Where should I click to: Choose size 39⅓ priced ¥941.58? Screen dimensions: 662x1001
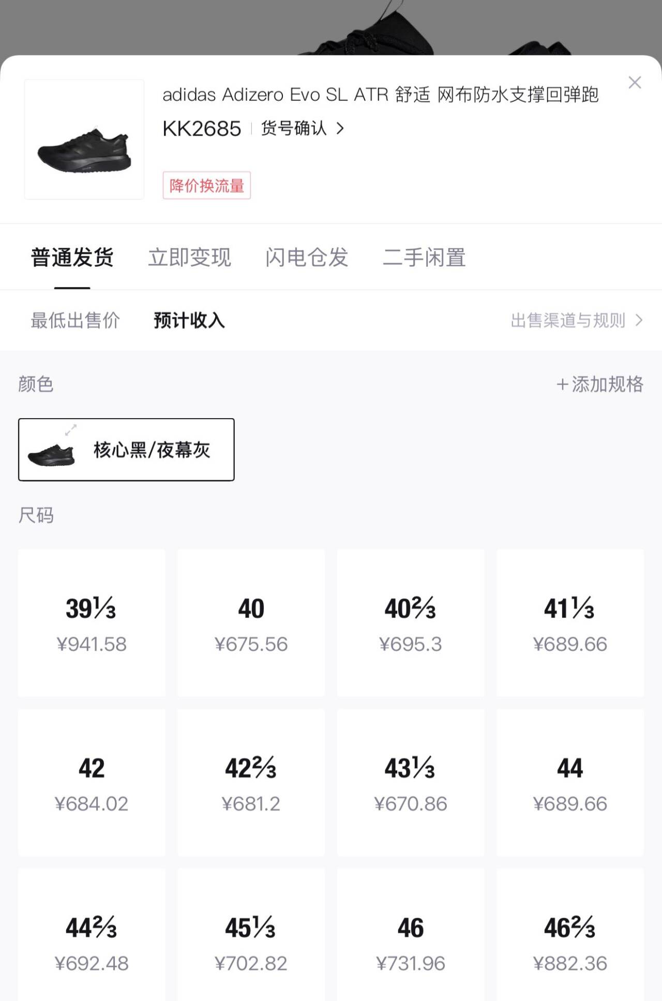click(x=92, y=623)
